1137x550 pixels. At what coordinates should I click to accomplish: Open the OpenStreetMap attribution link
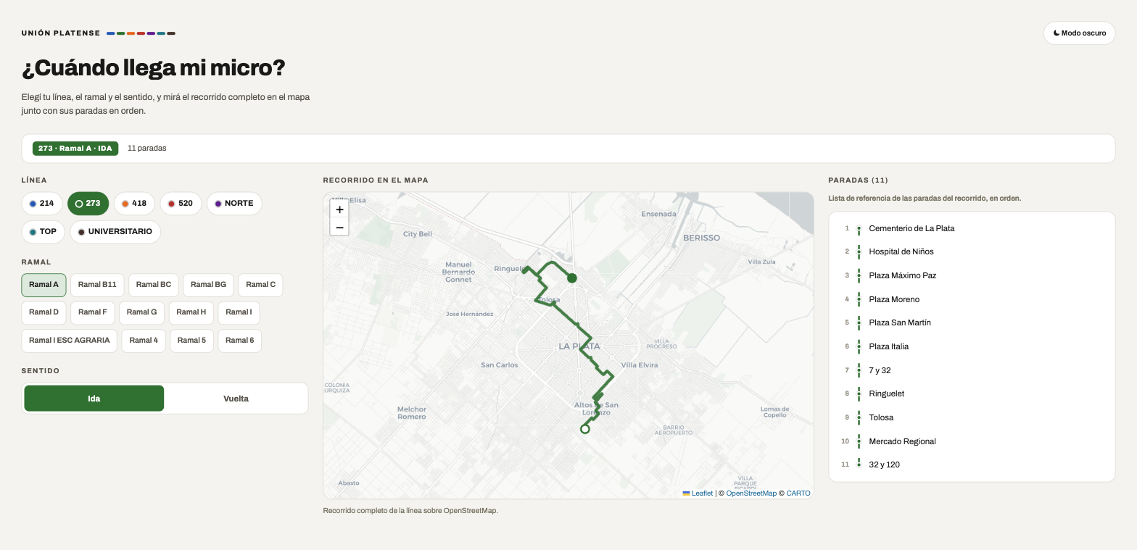pos(751,493)
